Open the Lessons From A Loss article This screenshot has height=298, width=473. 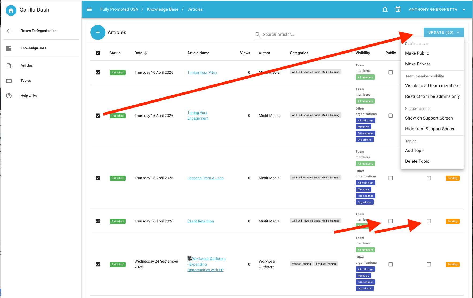click(x=205, y=178)
